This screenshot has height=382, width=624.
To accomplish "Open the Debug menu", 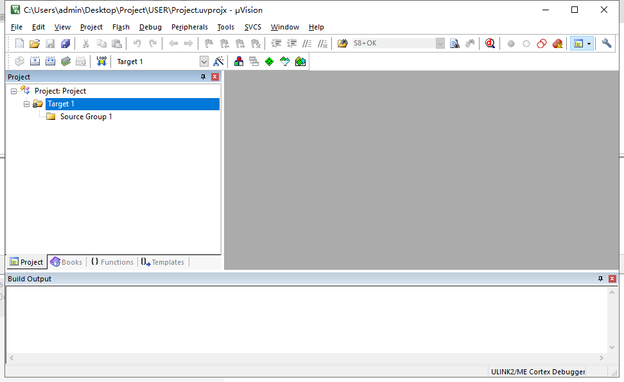I will [150, 27].
